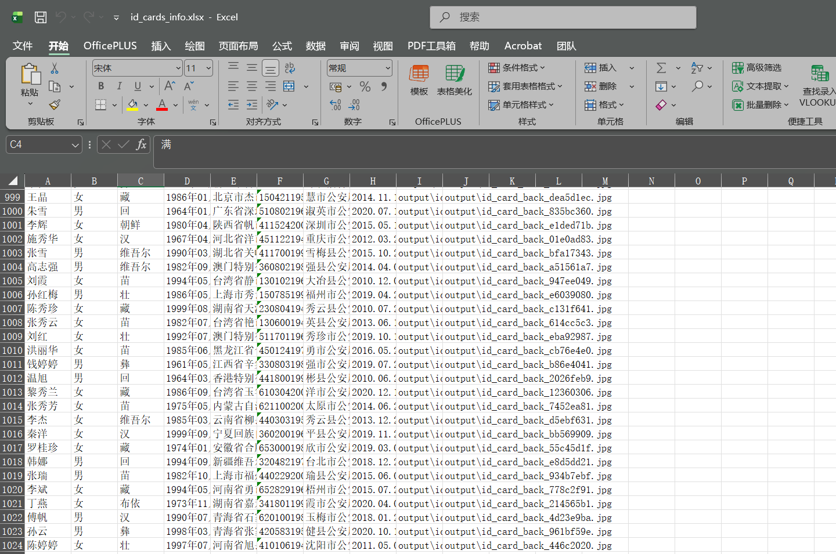
Task: Open 查找录入 VLOOKUP tool
Action: point(819,86)
